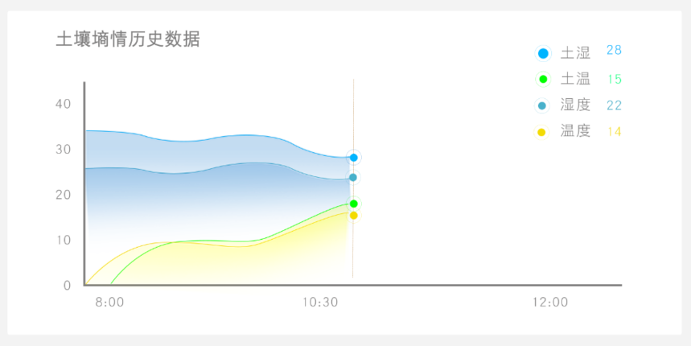
Task: Click the 40 label on the y-axis
Action: [x=63, y=104]
